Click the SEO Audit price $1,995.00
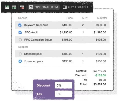The height and width of the screenshot is (101, 119). click(x=66, y=32)
